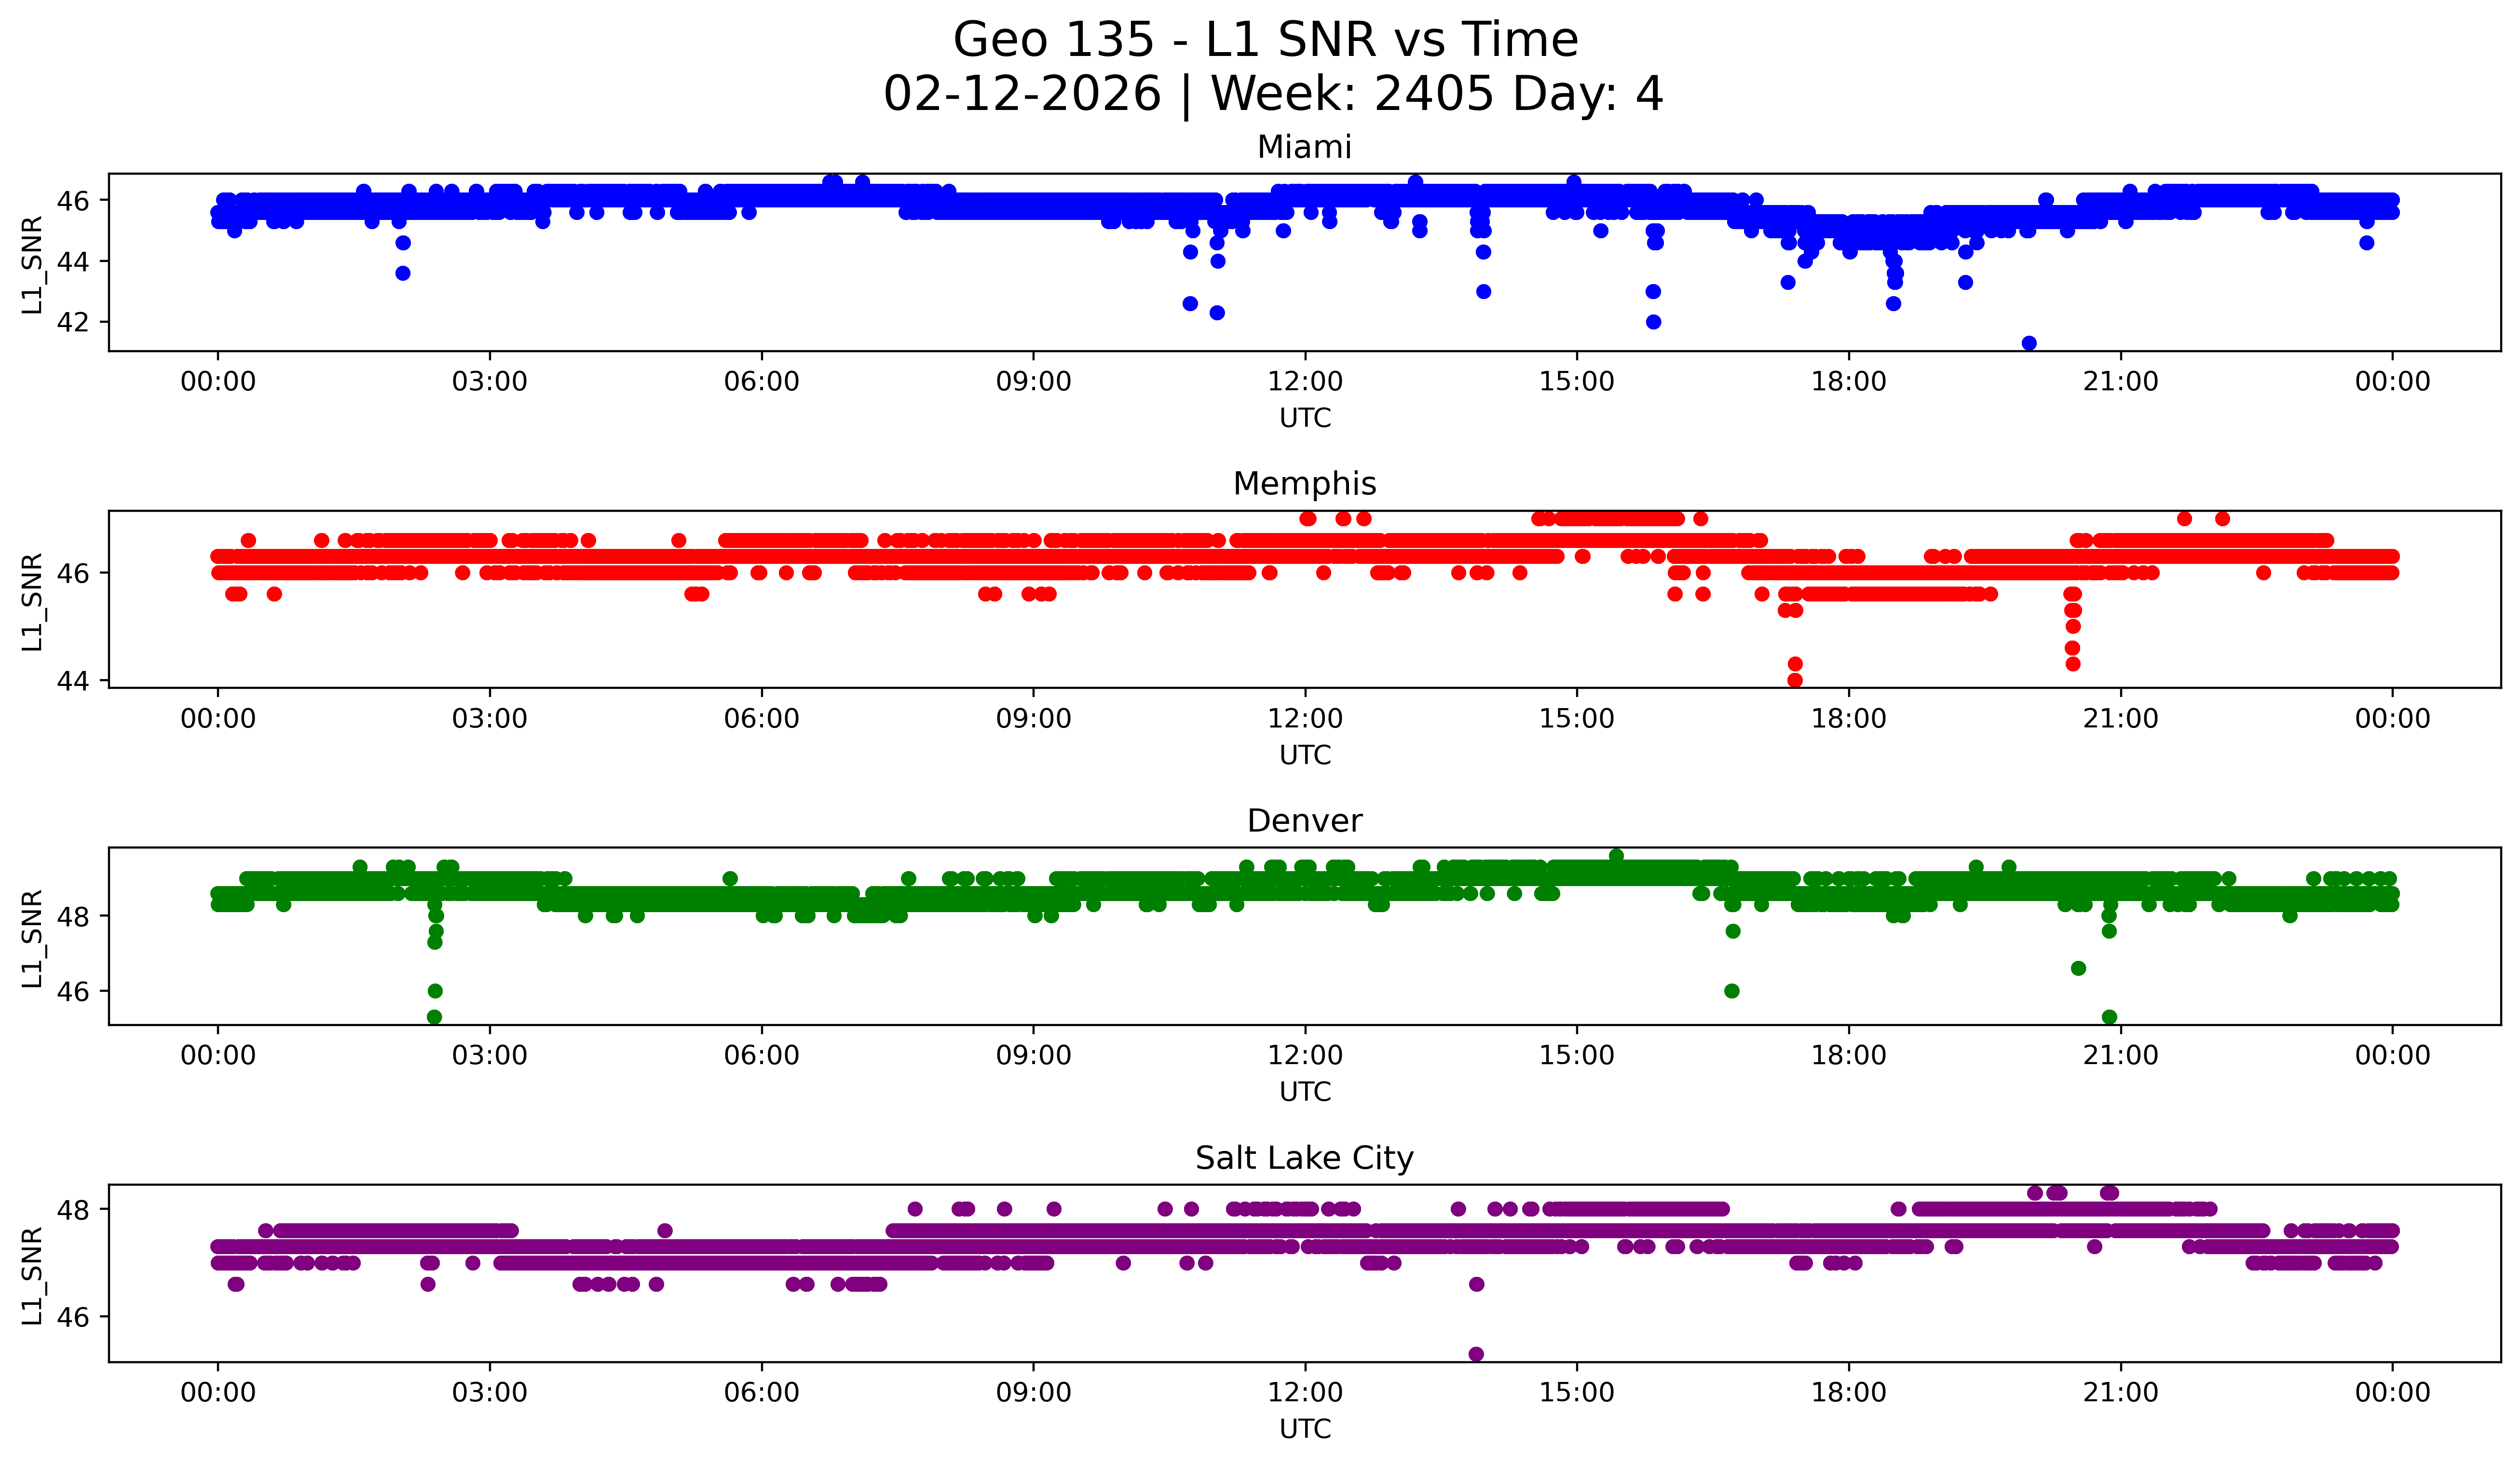
Task: Click the lowest green Denver point before 03:00
Action: [x=434, y=1017]
